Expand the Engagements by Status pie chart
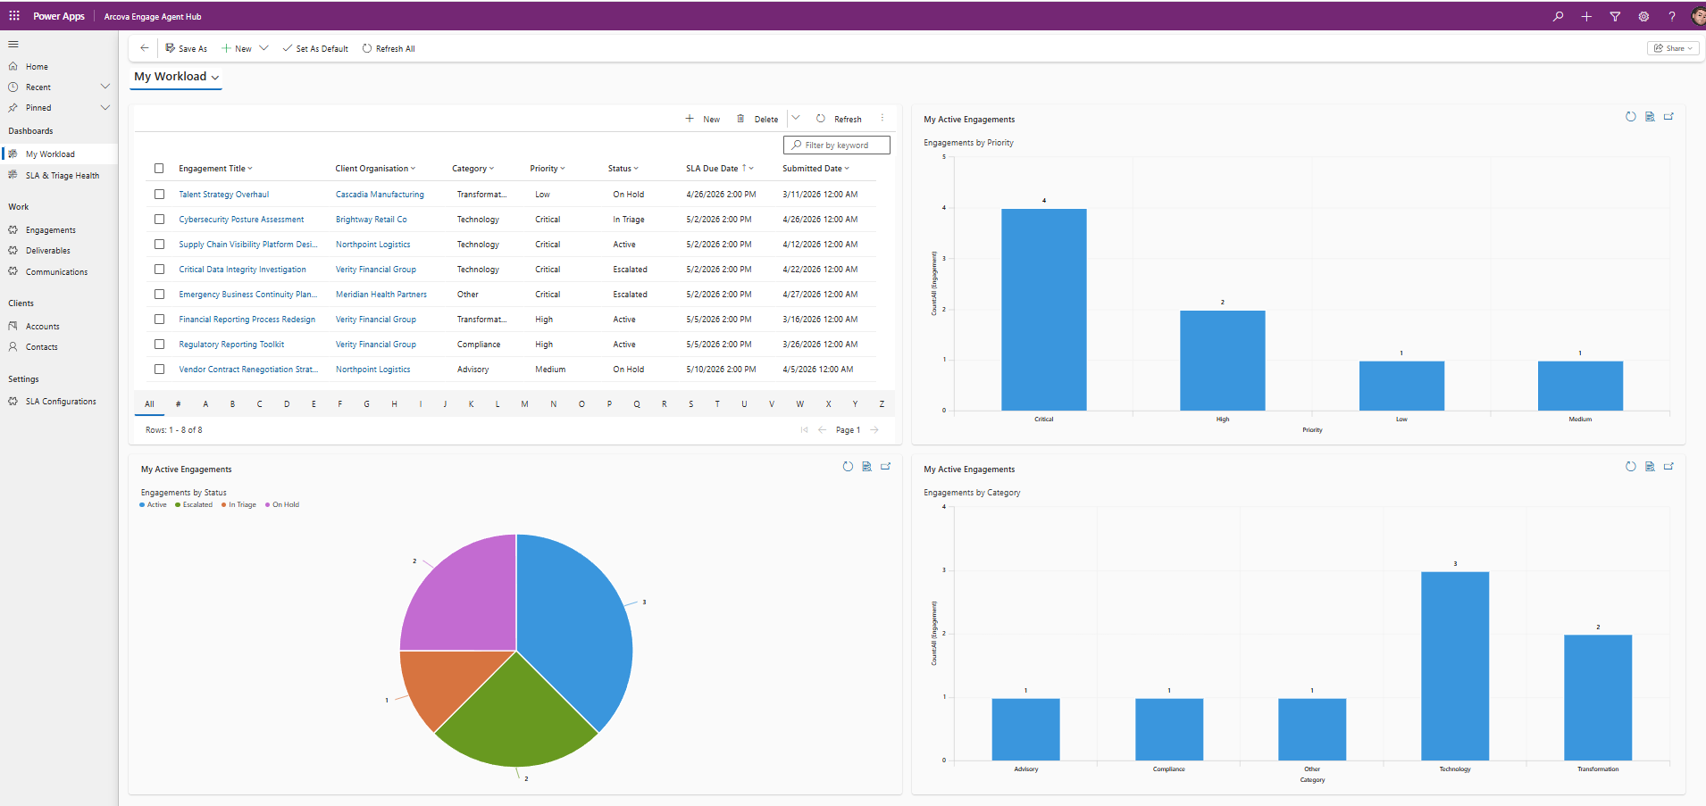Image resolution: width=1706 pixels, height=806 pixels. [886, 467]
